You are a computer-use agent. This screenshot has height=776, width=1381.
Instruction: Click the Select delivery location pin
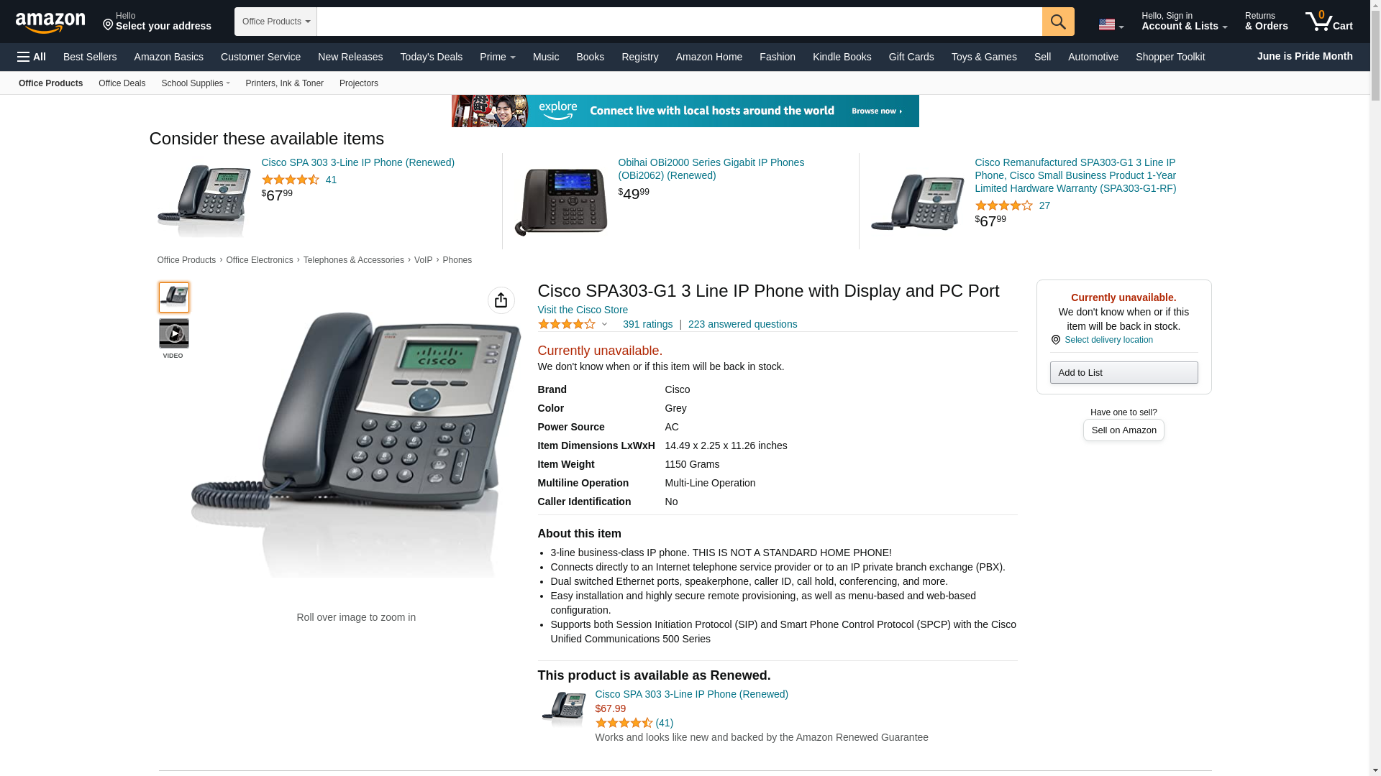[x=1055, y=340]
